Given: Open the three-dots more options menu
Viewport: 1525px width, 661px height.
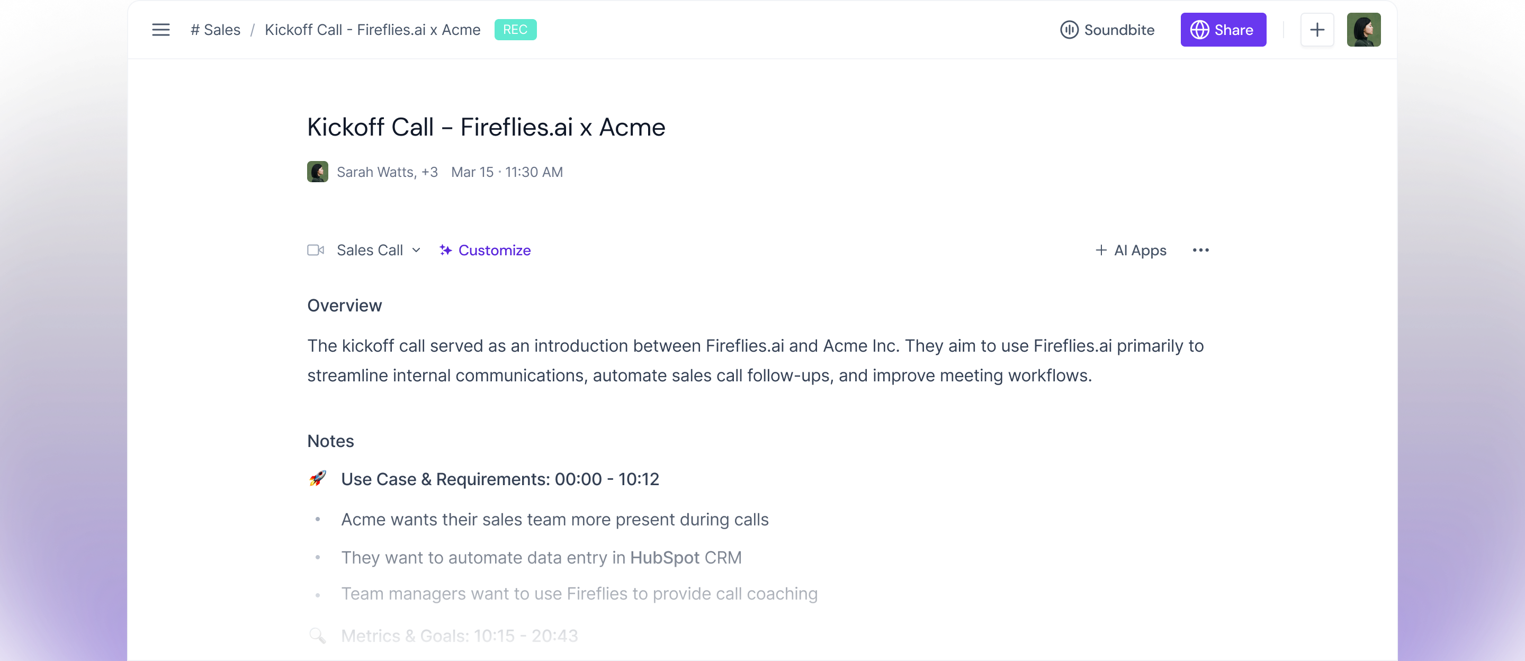Looking at the screenshot, I should tap(1200, 250).
